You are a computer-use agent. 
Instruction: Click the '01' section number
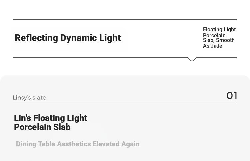click(232, 96)
